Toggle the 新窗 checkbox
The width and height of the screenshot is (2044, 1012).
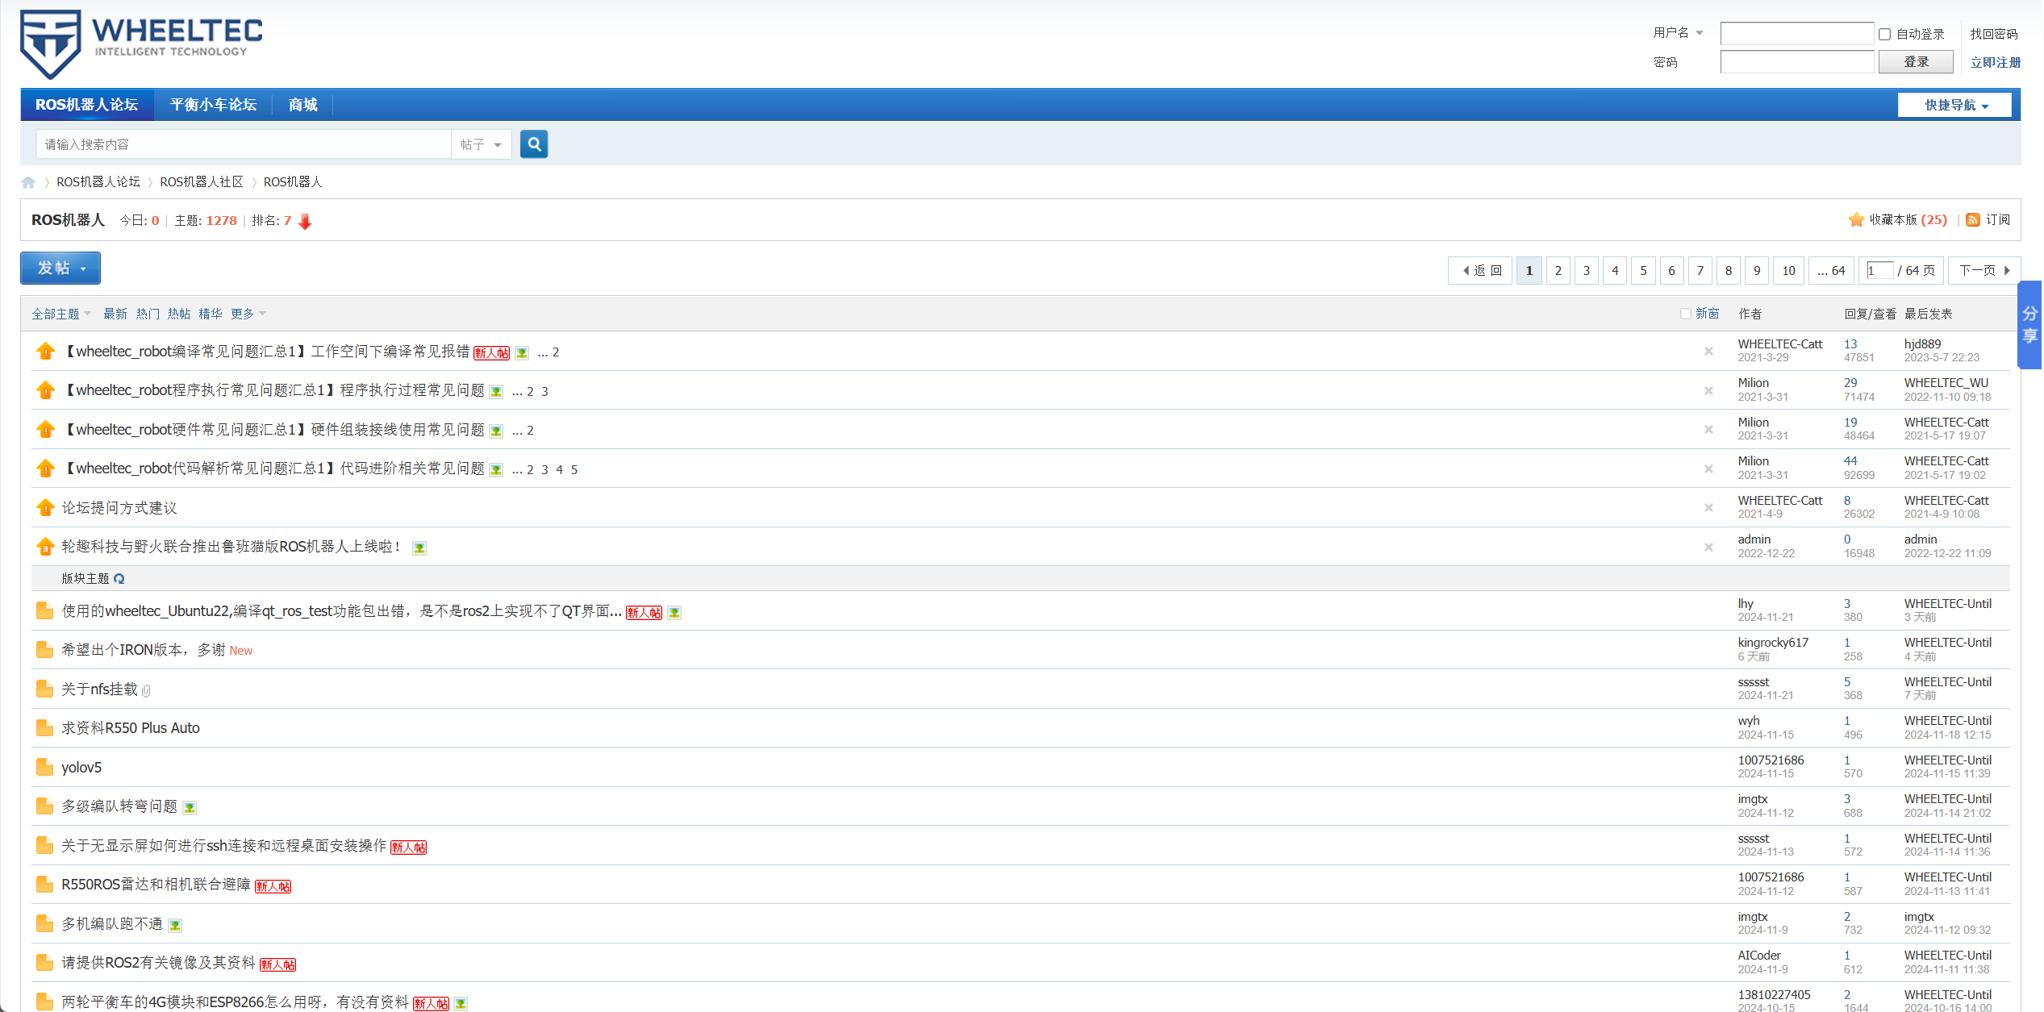pos(1685,314)
